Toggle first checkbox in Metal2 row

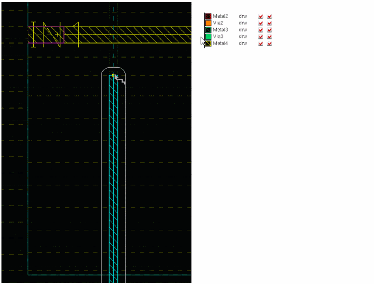click(261, 17)
